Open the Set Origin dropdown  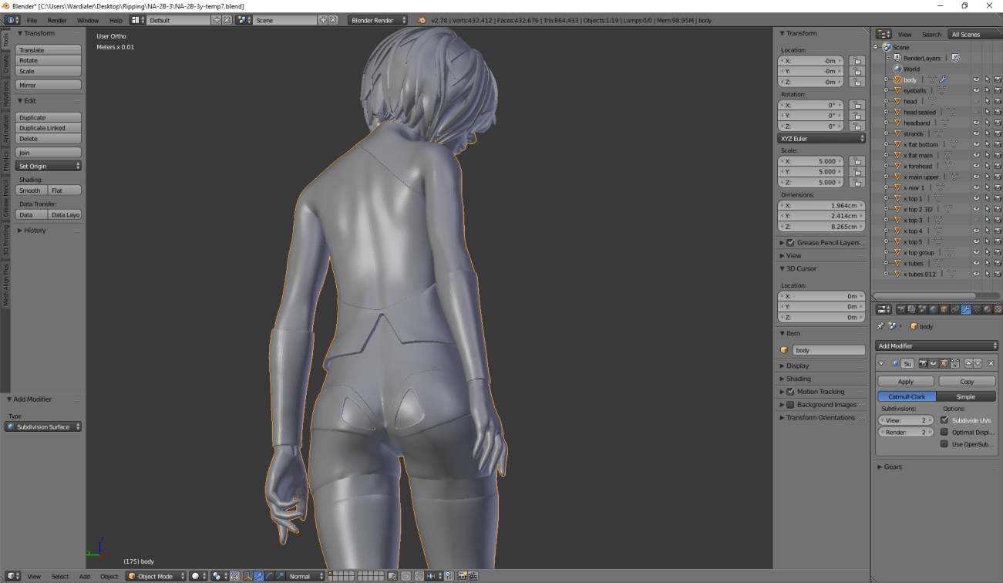[49, 166]
